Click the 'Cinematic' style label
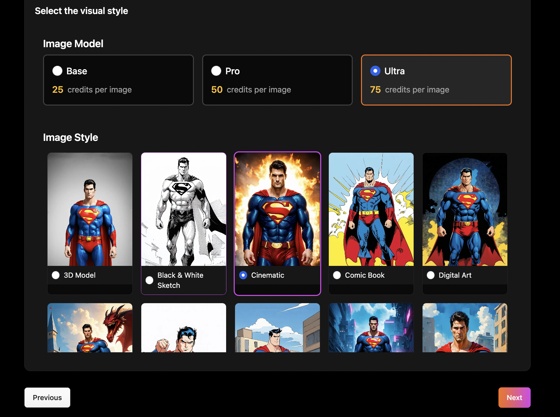 pyautogui.click(x=268, y=275)
